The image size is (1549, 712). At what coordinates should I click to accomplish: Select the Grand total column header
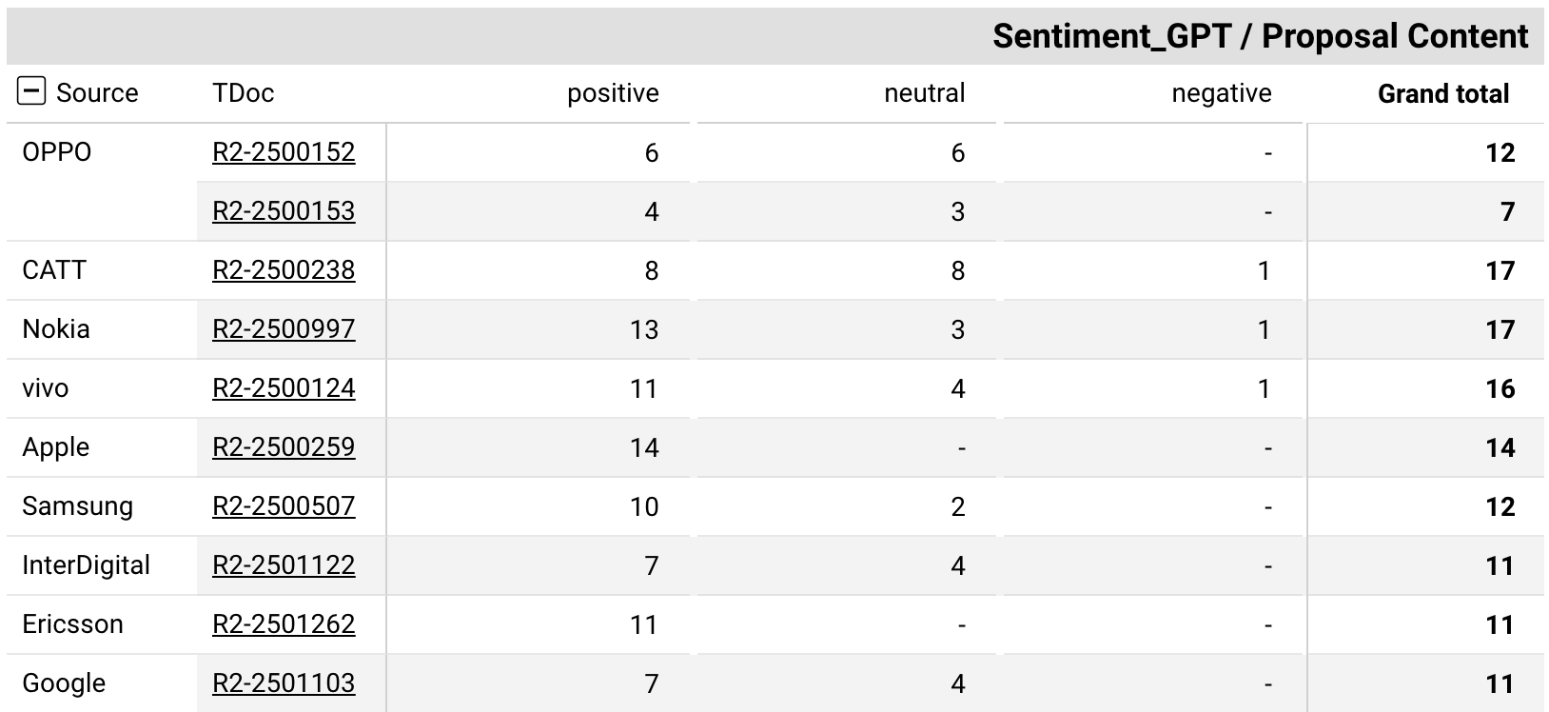coord(1443,93)
